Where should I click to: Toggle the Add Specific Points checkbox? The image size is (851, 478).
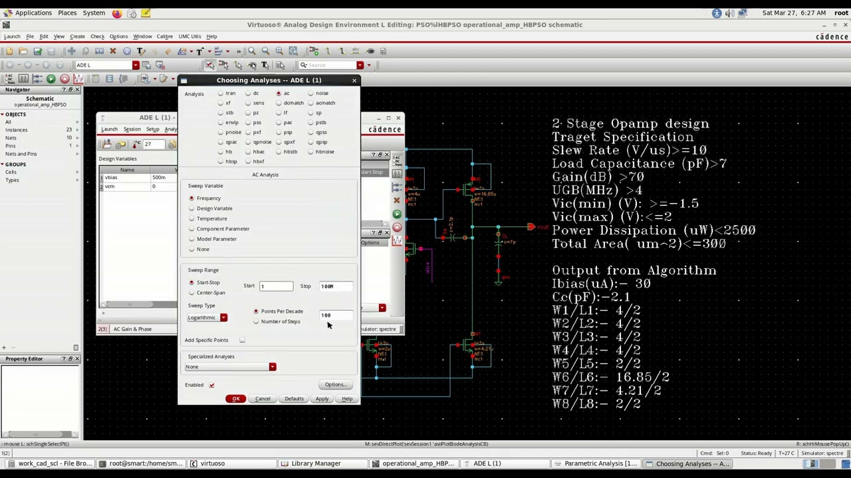[242, 340]
